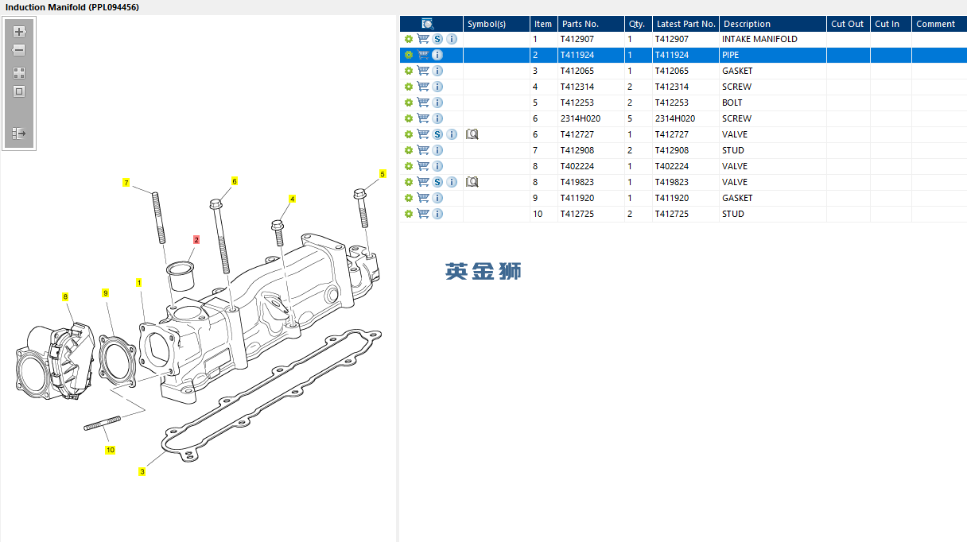The image size is (967, 542).
Task: Click the single-square fit view icon
Action: click(x=19, y=91)
